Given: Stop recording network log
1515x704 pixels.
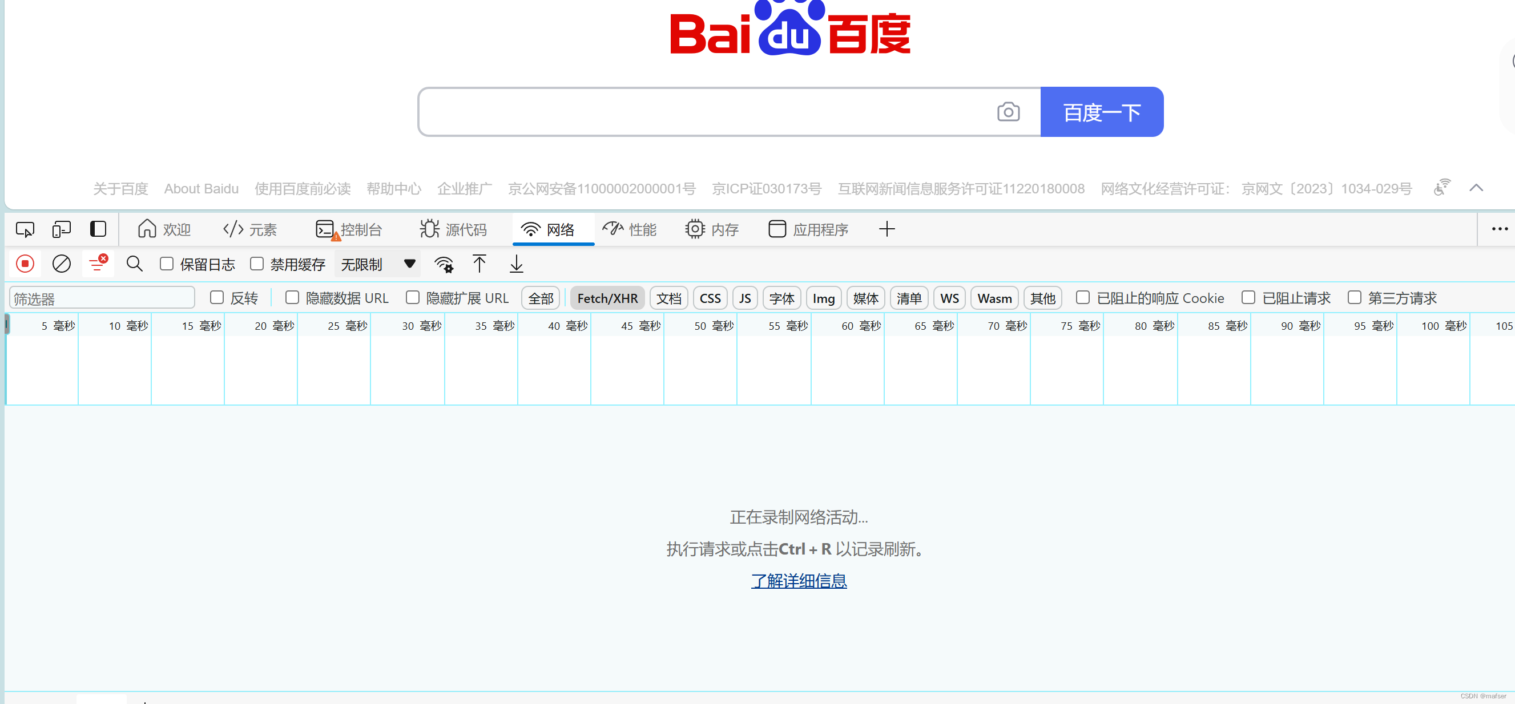Looking at the screenshot, I should coord(25,264).
